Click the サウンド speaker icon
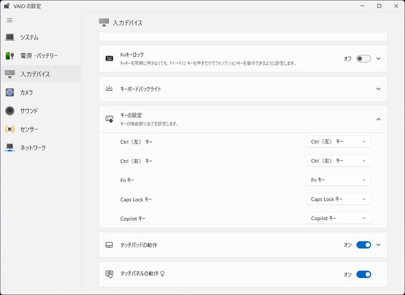The image size is (405, 295). (10, 111)
